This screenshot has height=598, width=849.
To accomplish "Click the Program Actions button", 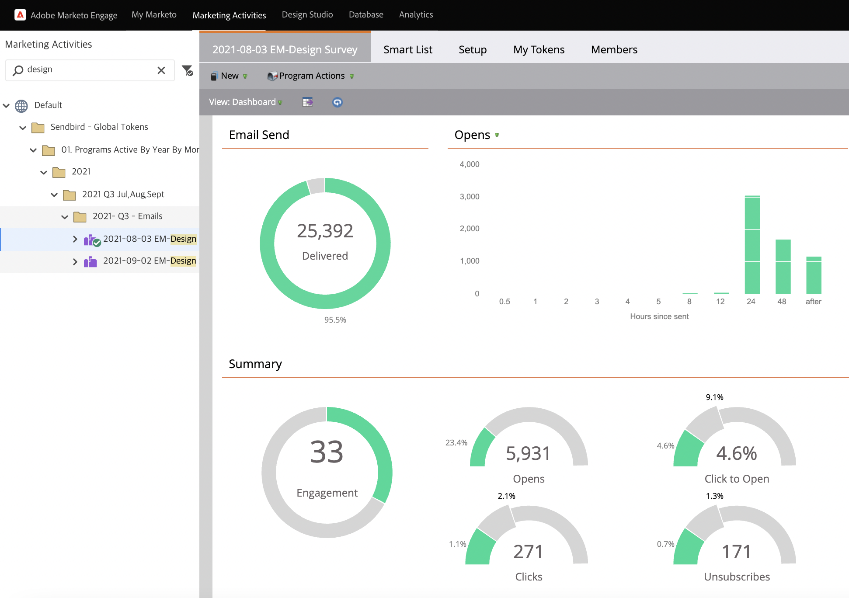I will pos(311,75).
